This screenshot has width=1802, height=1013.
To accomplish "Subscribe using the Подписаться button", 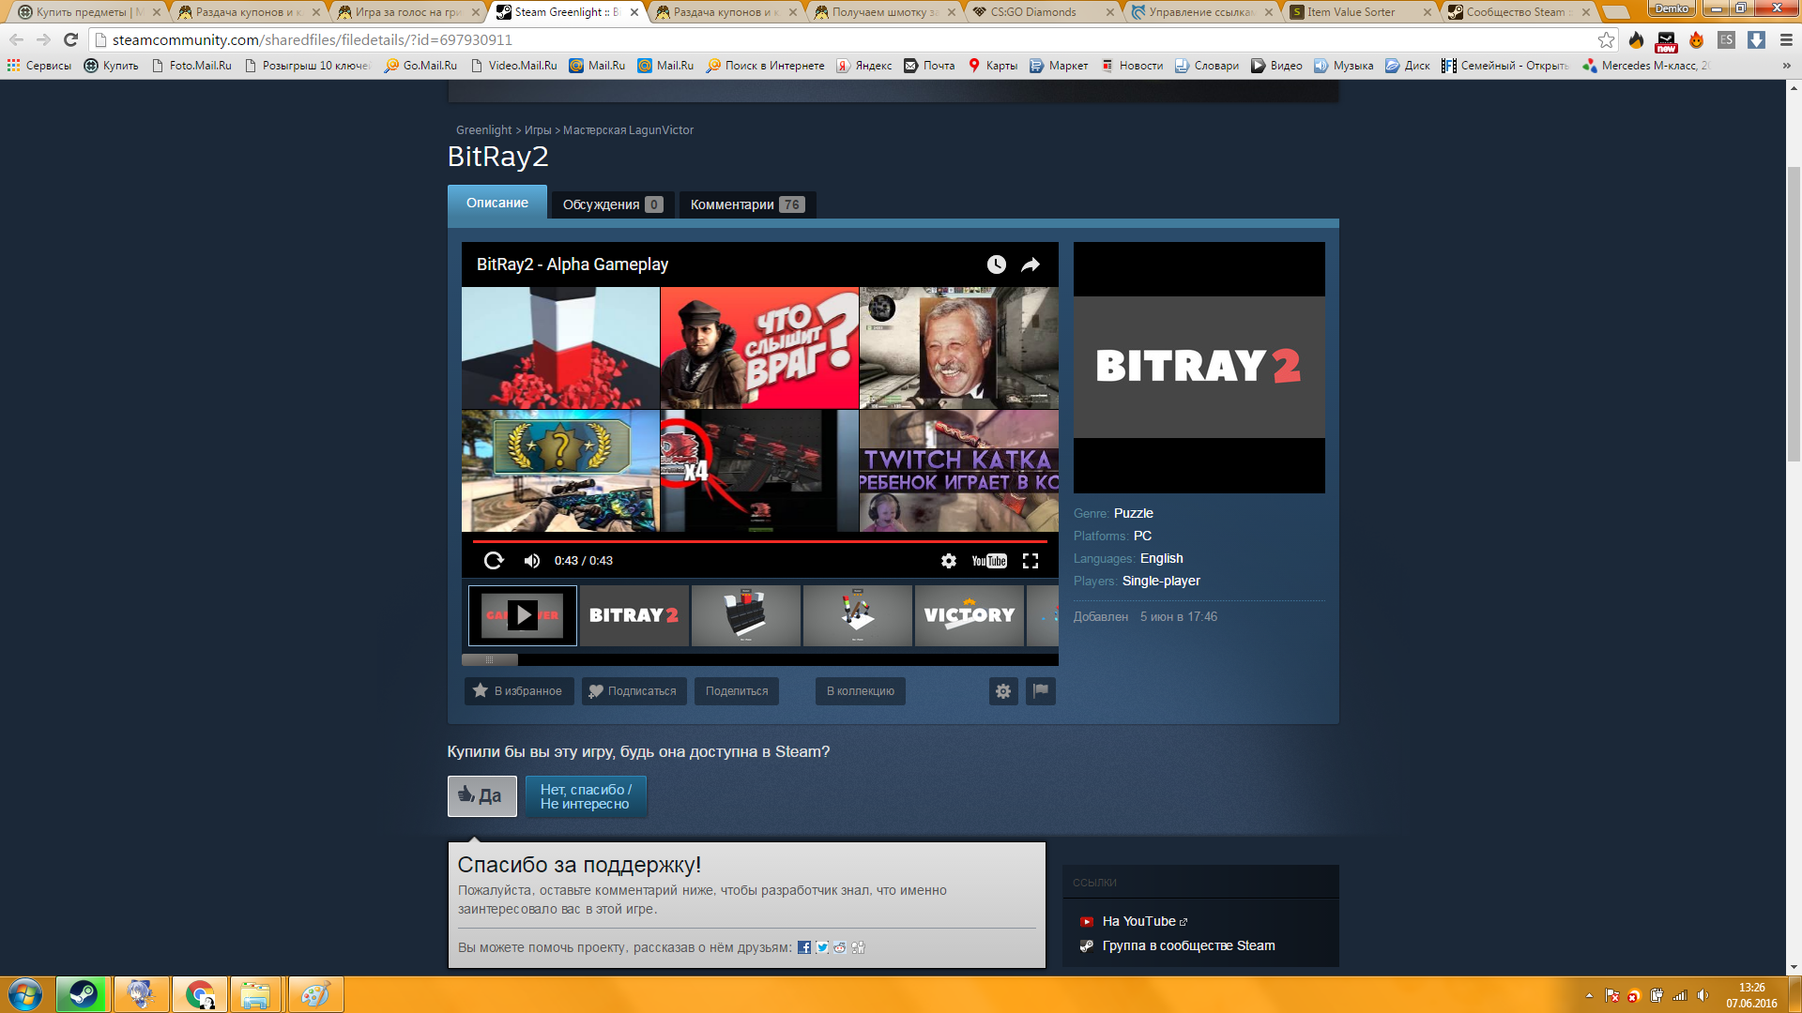I will click(634, 691).
